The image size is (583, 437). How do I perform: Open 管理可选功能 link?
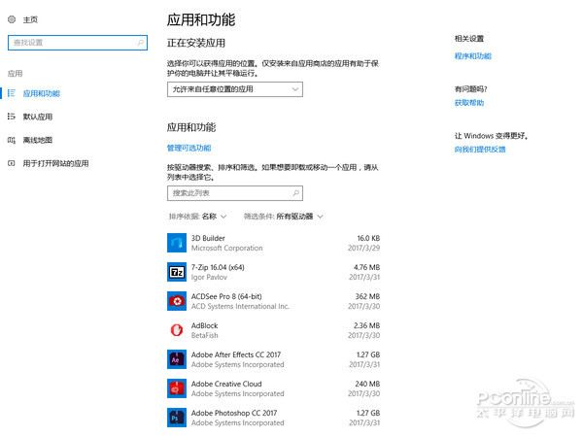189,148
